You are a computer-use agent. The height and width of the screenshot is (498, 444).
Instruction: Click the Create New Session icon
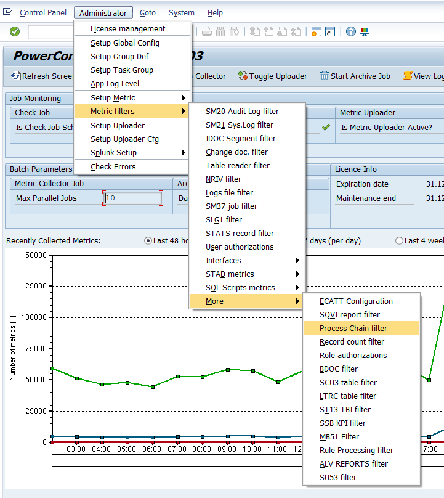click(x=317, y=31)
